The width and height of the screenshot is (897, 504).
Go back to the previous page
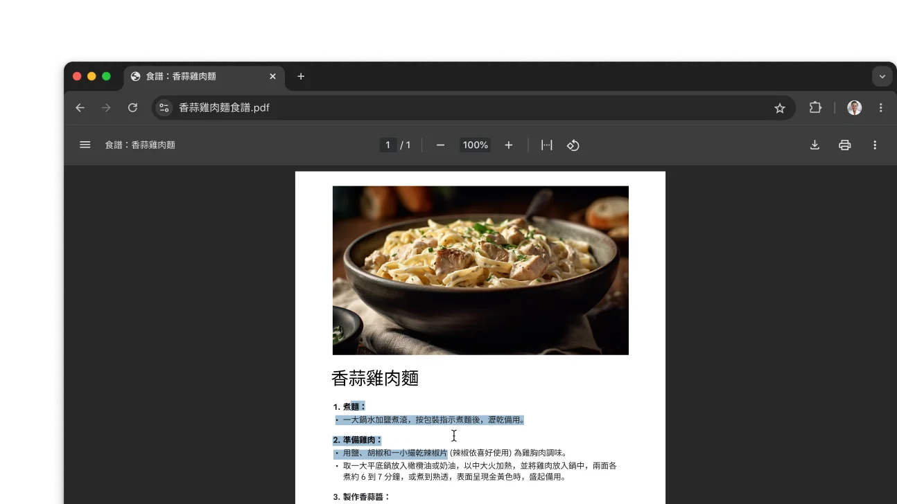80,107
